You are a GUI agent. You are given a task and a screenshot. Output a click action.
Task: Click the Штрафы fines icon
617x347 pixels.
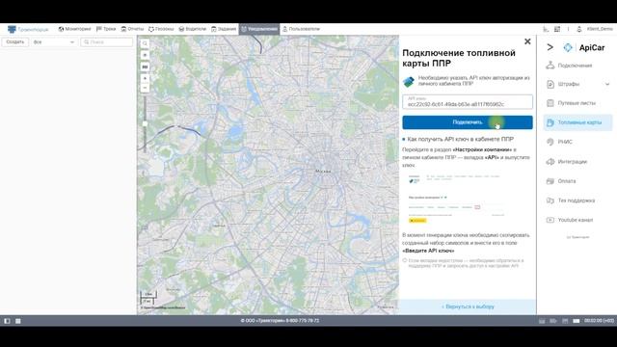point(550,84)
